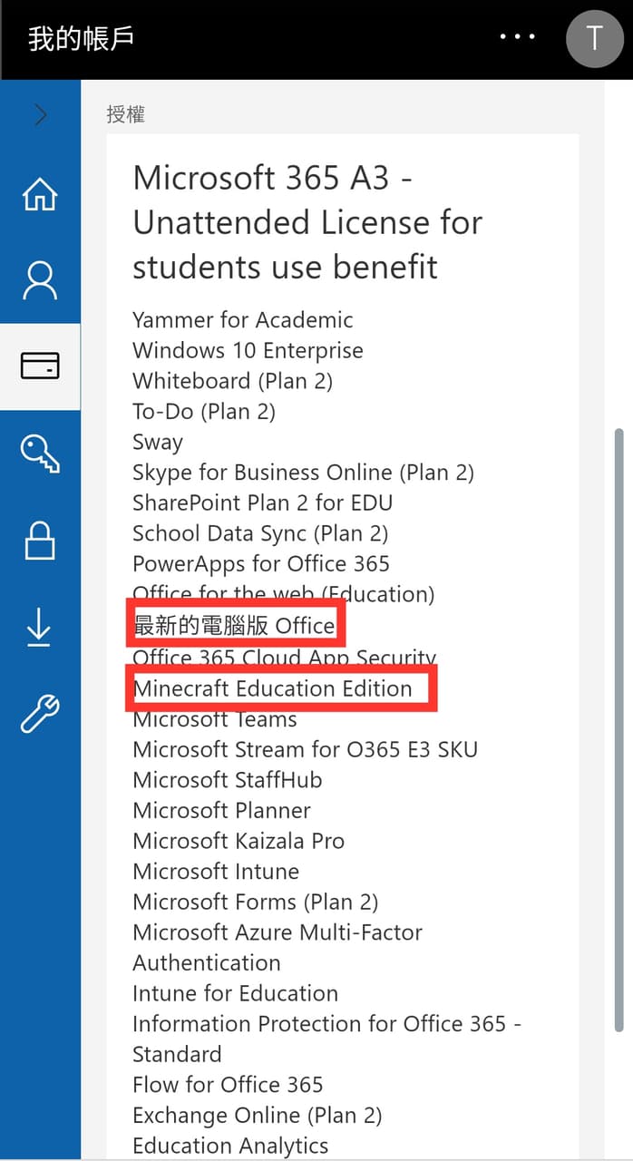Click the Microsoft Kaizala Pro entry
This screenshot has height=1161, width=633.
point(239,842)
